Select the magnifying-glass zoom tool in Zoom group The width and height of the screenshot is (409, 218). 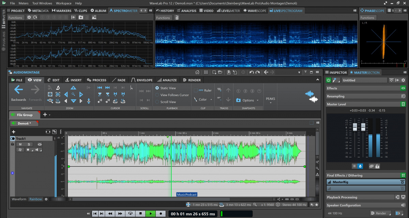[74, 94]
